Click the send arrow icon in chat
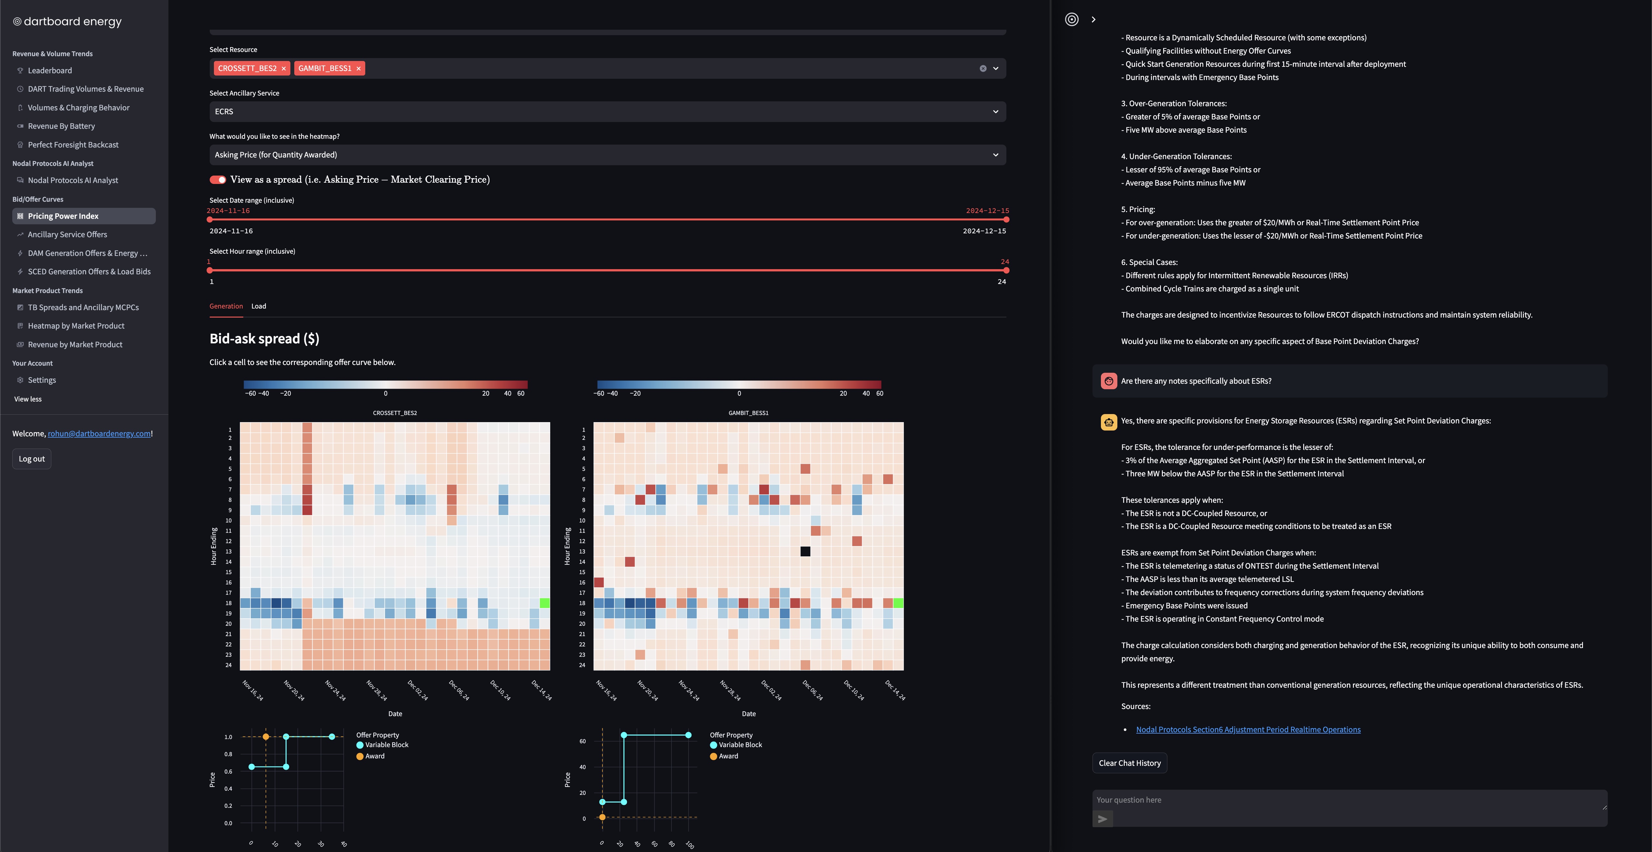The height and width of the screenshot is (852, 1652). click(1103, 819)
